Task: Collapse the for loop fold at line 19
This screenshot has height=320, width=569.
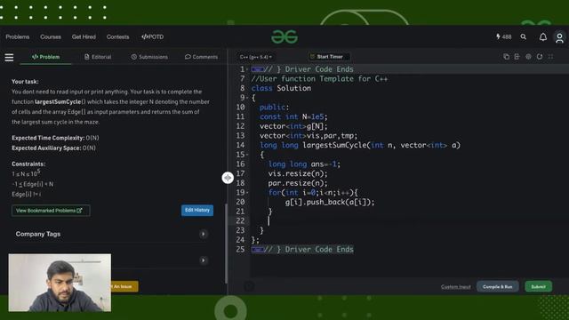Action: click(x=247, y=193)
